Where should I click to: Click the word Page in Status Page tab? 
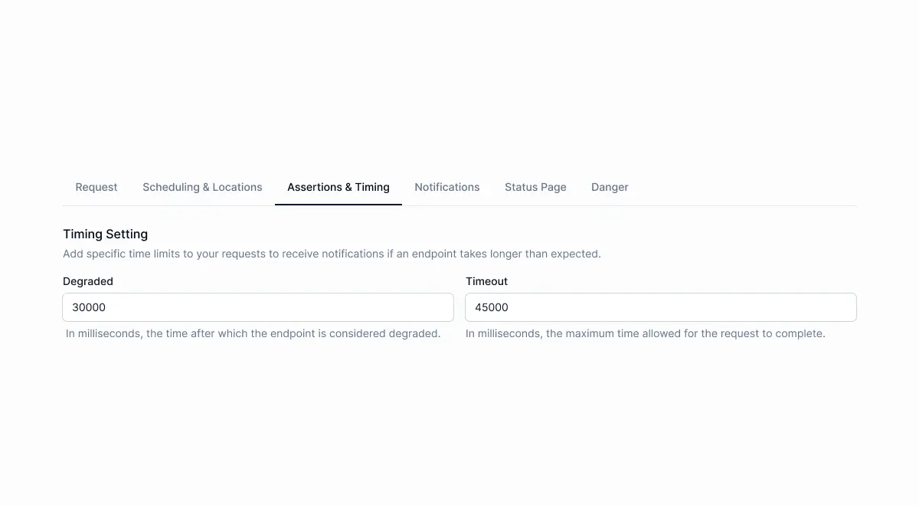coord(553,188)
